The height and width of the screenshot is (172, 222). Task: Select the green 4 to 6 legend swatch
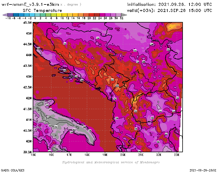(48, 15)
